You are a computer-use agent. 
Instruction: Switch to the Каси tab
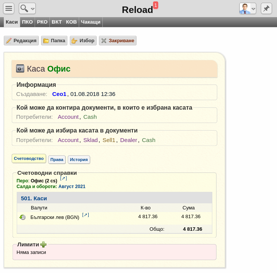point(12,22)
